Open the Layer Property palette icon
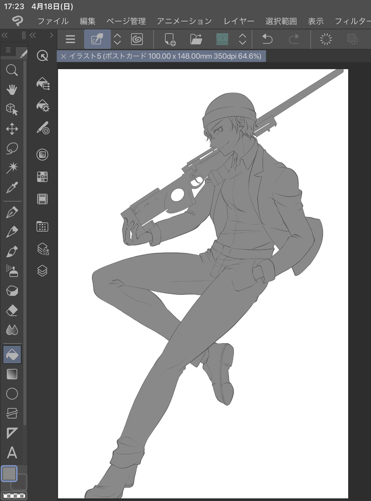Image resolution: width=371 pixels, height=501 pixels. click(x=43, y=249)
